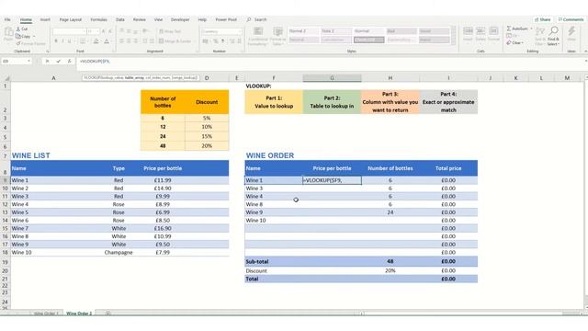Open the Clear eraser menu

514,43
